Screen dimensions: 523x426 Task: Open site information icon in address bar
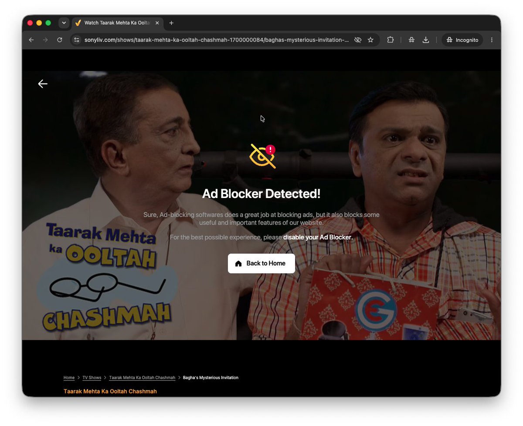point(77,40)
